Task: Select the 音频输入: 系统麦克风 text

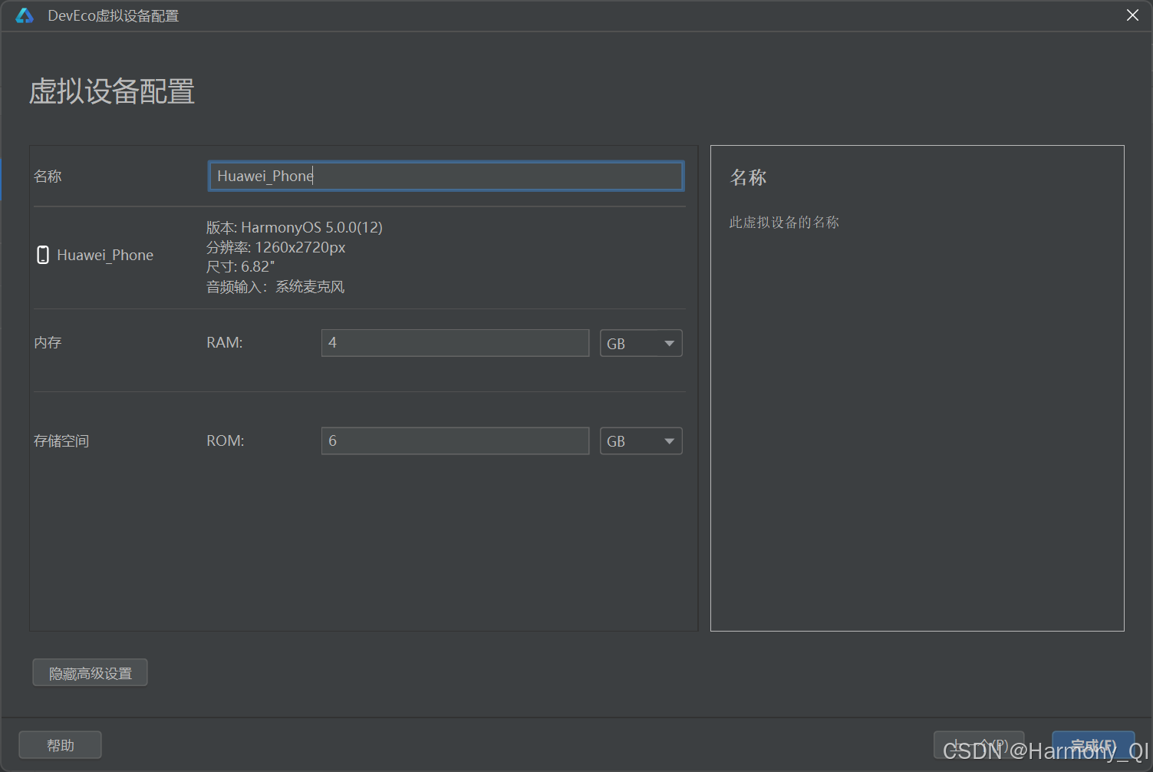Action: point(275,286)
